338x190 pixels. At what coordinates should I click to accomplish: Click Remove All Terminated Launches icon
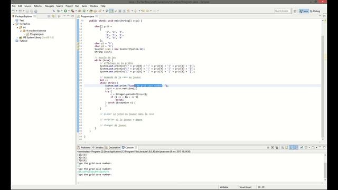coord(277,148)
